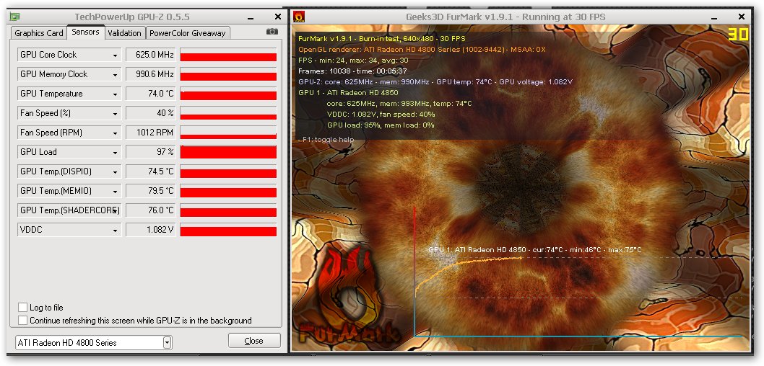Open the Fan Speed (RPM) dropdown arrow
Screen dimensions: 764x366
click(x=115, y=133)
